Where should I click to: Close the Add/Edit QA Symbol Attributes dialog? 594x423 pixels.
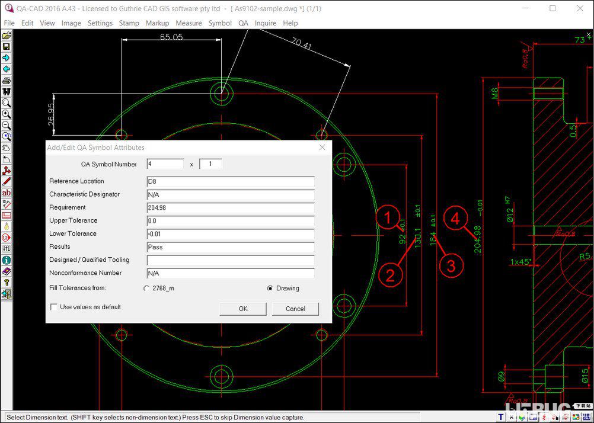[322, 148]
